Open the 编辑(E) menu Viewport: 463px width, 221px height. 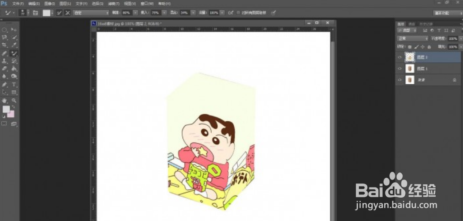[x=34, y=4]
